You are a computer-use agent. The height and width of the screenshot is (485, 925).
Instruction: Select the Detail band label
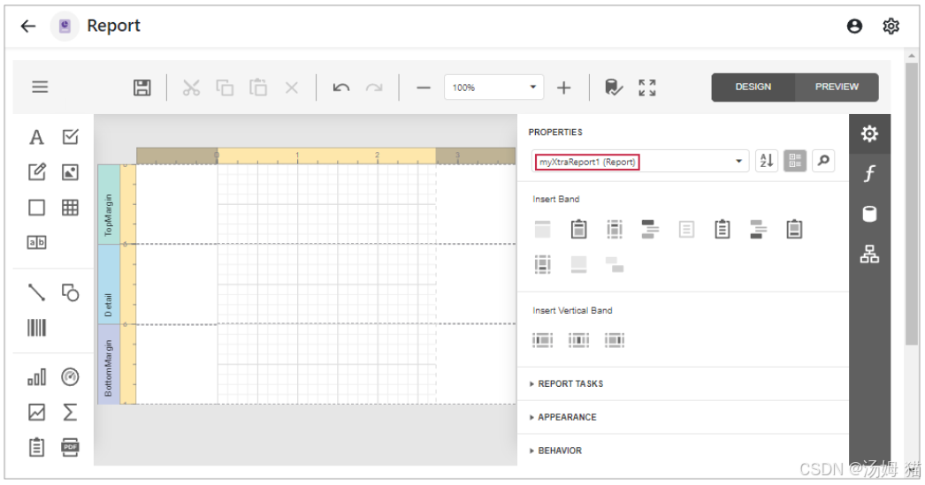[x=109, y=284]
